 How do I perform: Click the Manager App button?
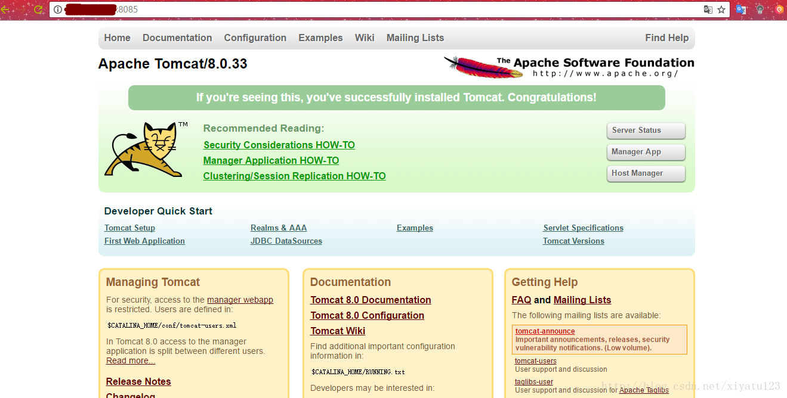pos(646,152)
